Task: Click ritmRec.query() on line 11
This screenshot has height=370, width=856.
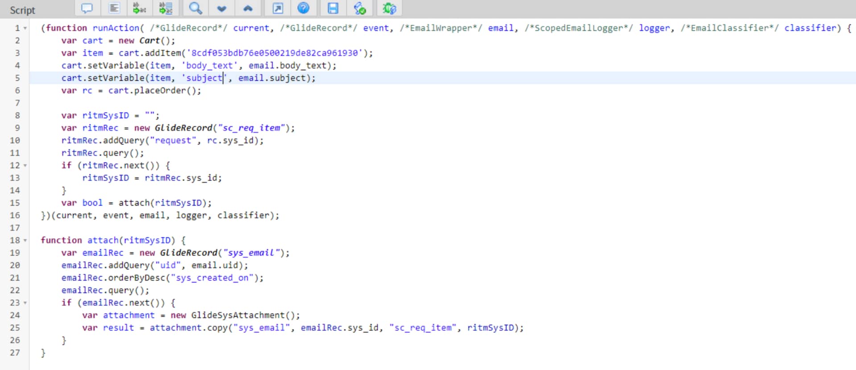Action: pos(100,153)
